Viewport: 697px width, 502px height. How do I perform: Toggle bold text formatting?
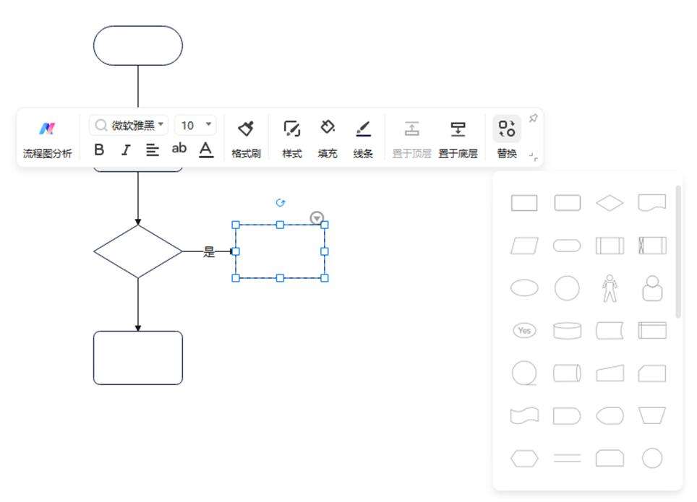(x=100, y=150)
